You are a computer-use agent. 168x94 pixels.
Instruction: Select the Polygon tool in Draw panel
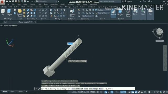point(40,16)
